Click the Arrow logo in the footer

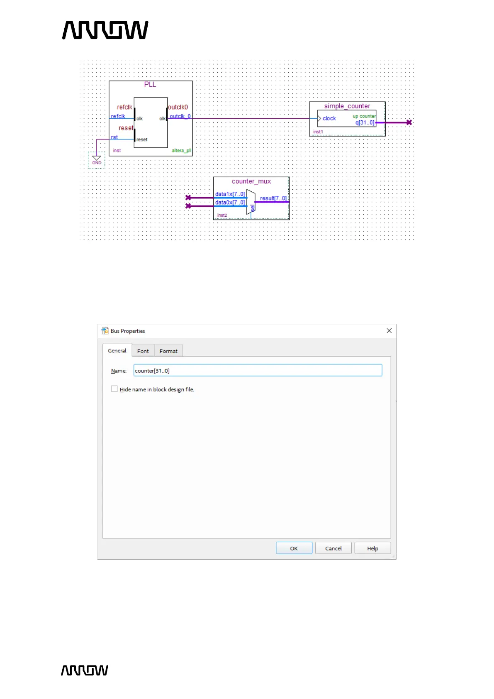(x=85, y=670)
